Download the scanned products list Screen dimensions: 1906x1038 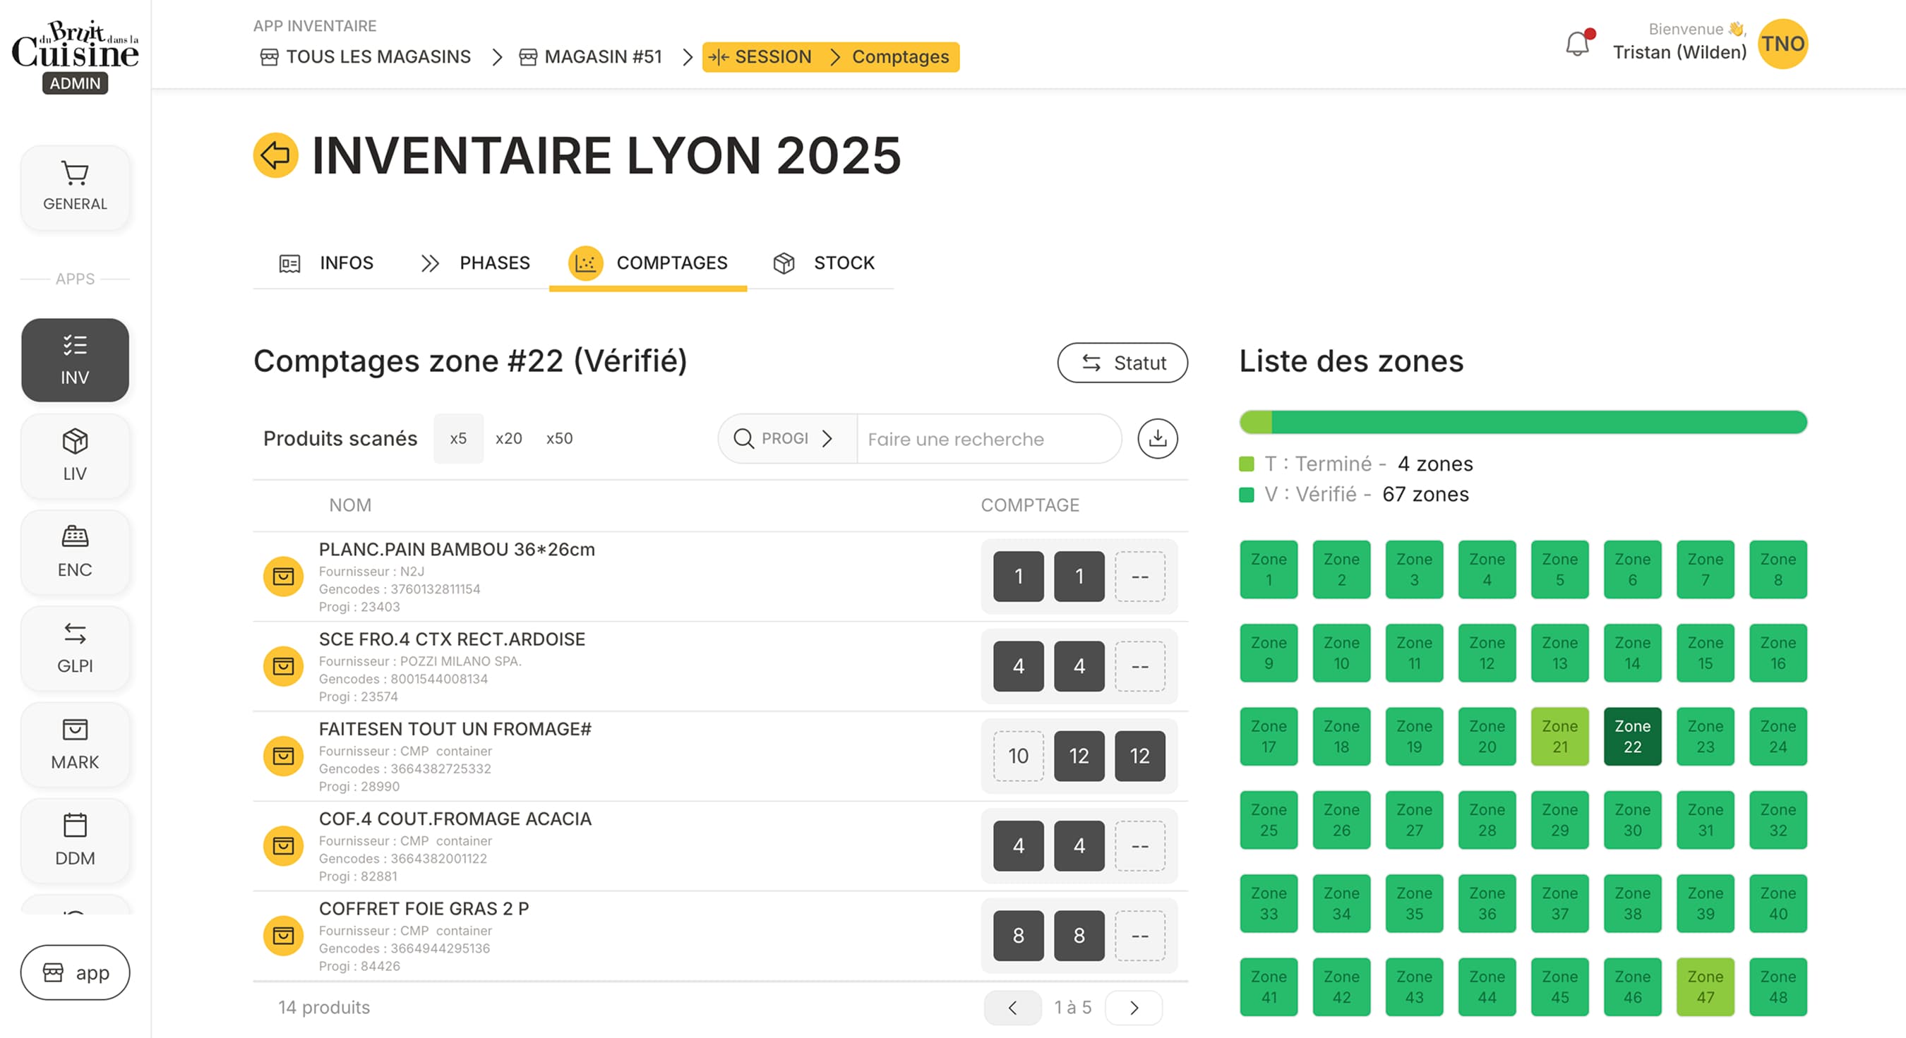(x=1157, y=439)
